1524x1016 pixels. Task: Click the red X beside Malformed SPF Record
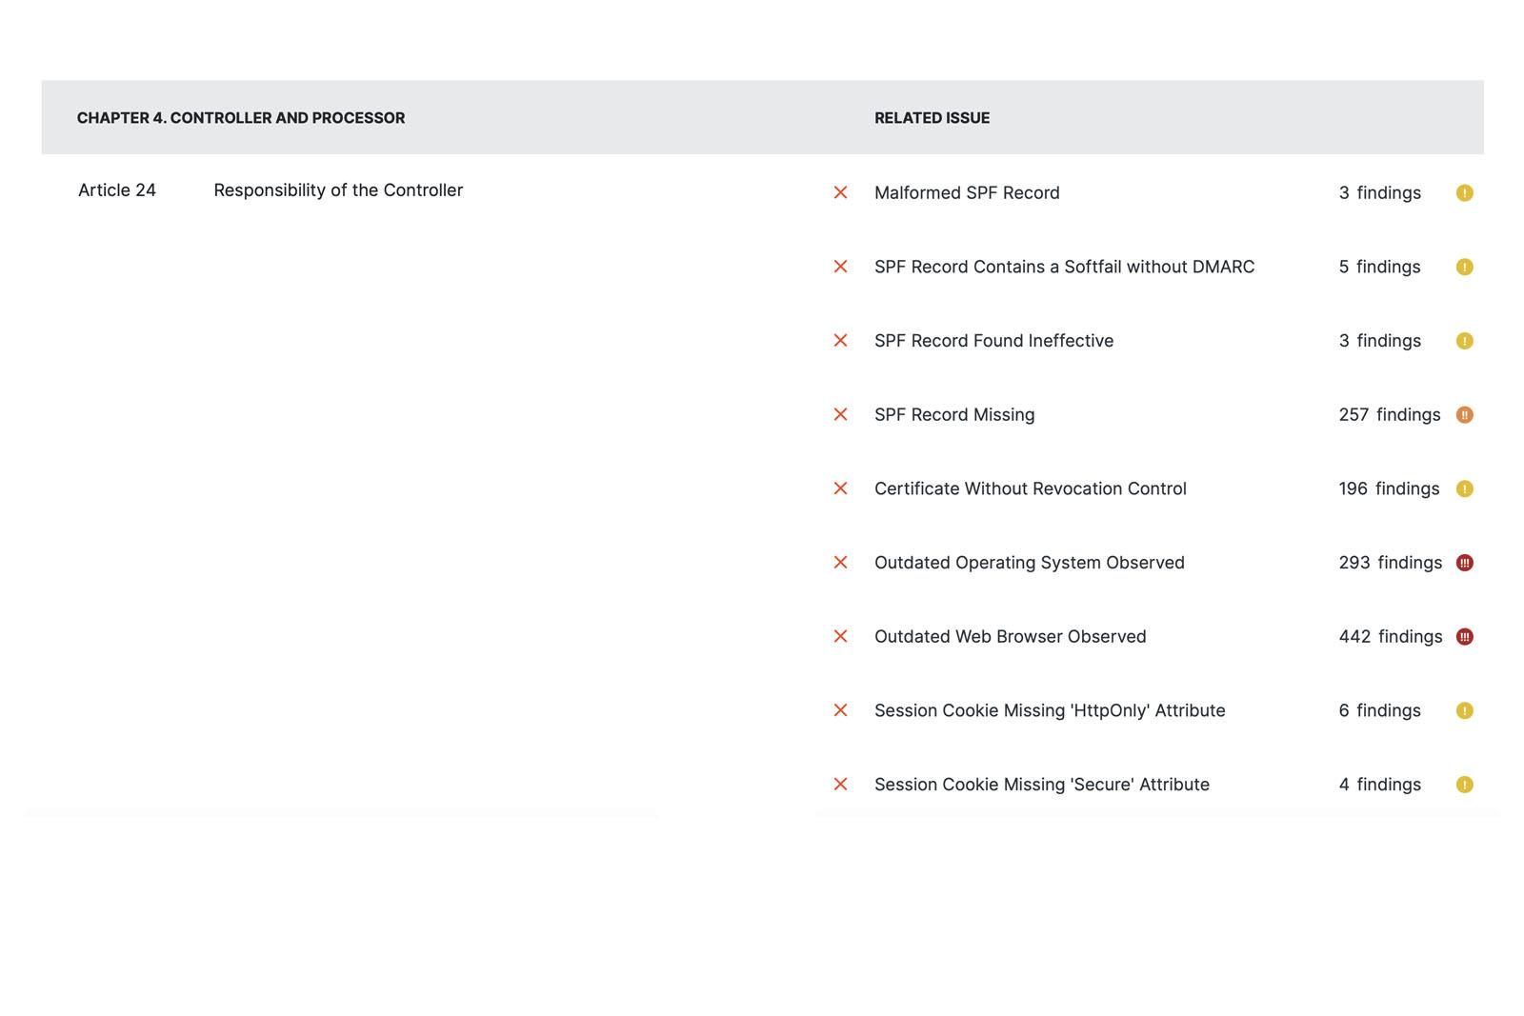pyautogui.click(x=840, y=192)
